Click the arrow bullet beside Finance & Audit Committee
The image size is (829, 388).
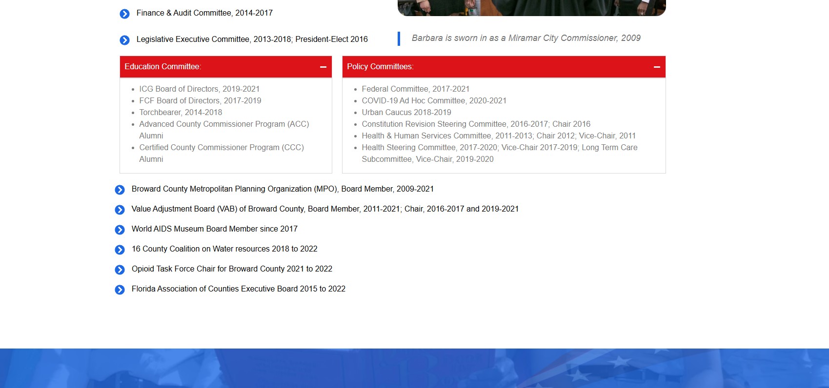[124, 14]
